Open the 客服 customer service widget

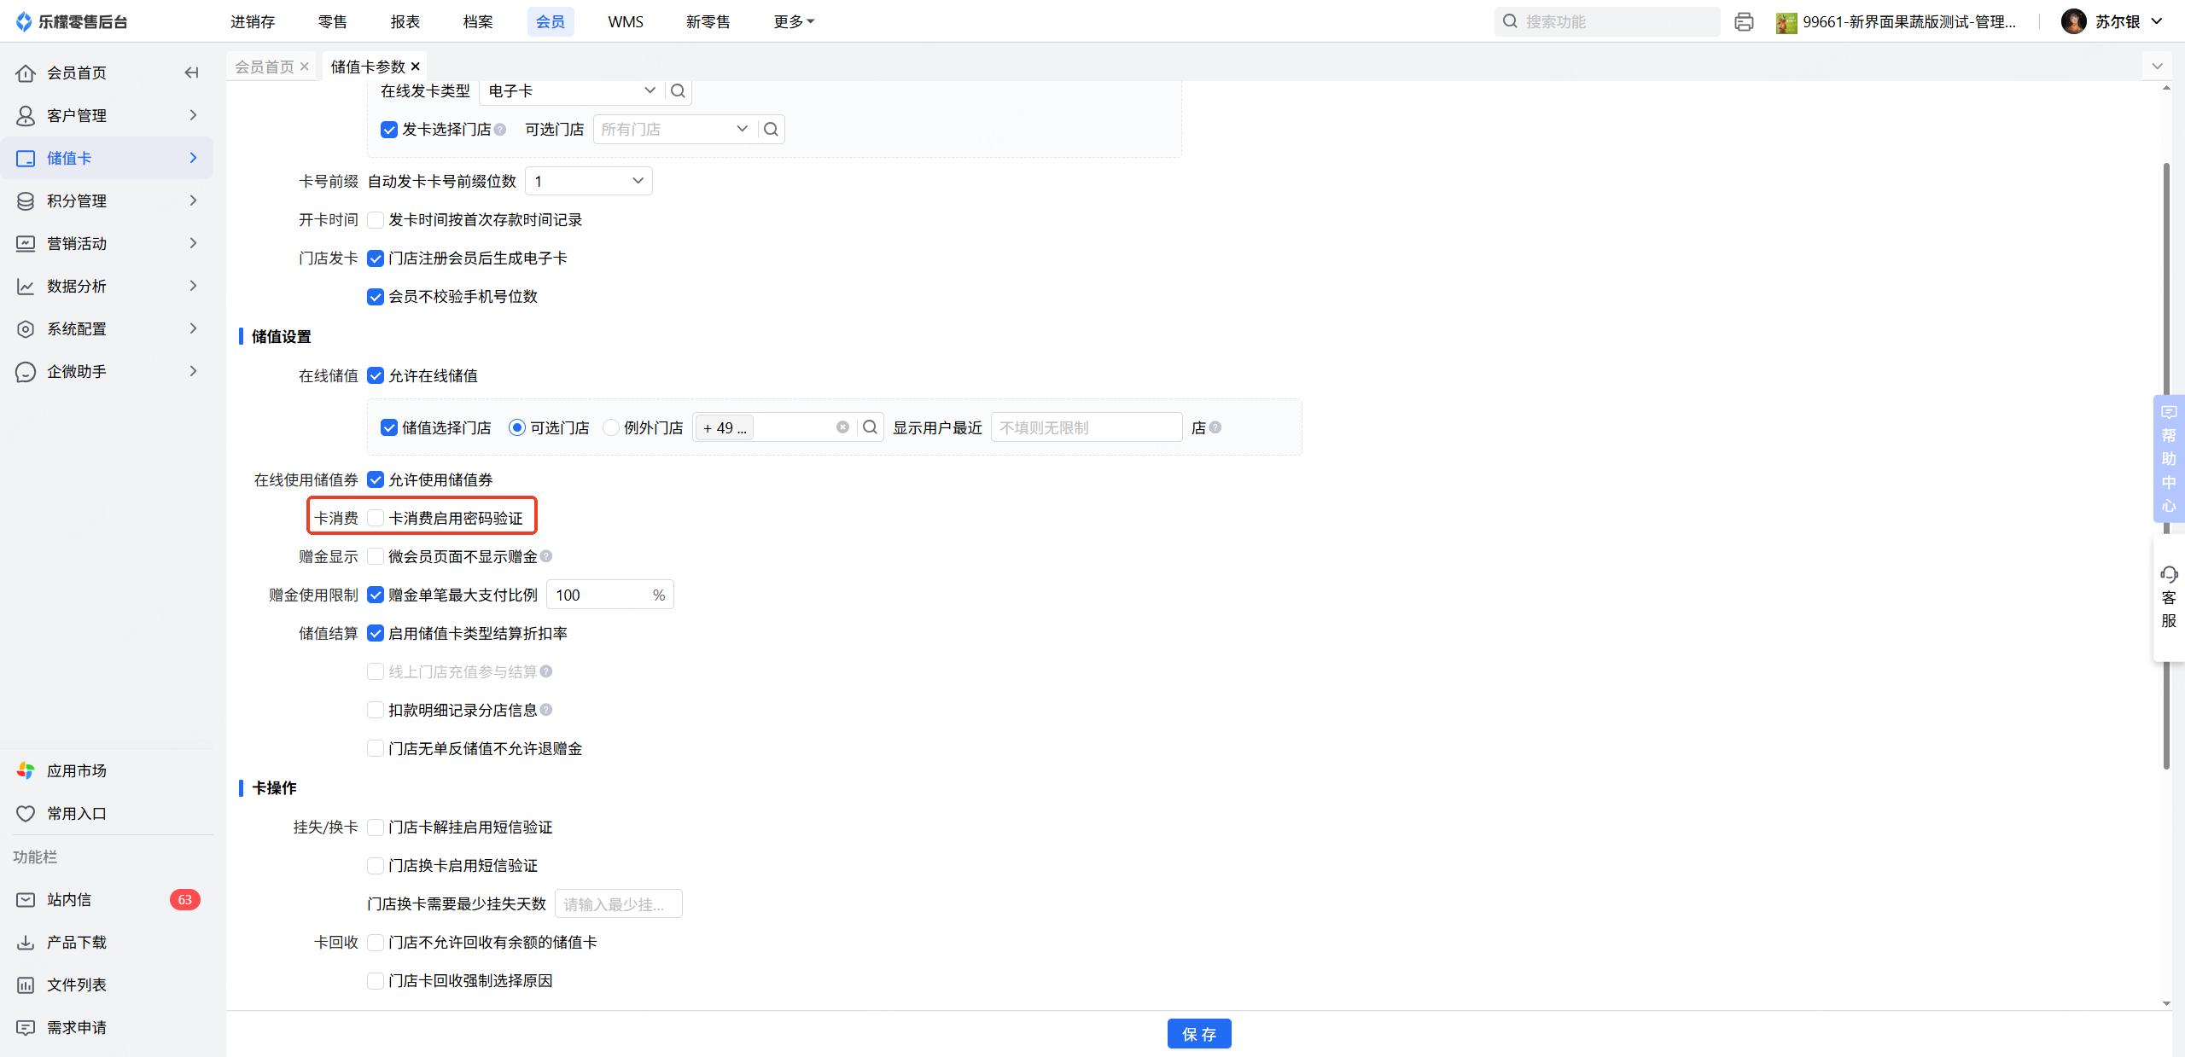pyautogui.click(x=2168, y=597)
